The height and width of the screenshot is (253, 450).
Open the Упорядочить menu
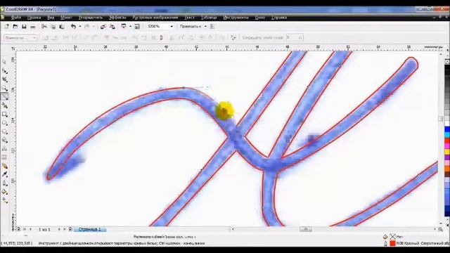pos(91,18)
